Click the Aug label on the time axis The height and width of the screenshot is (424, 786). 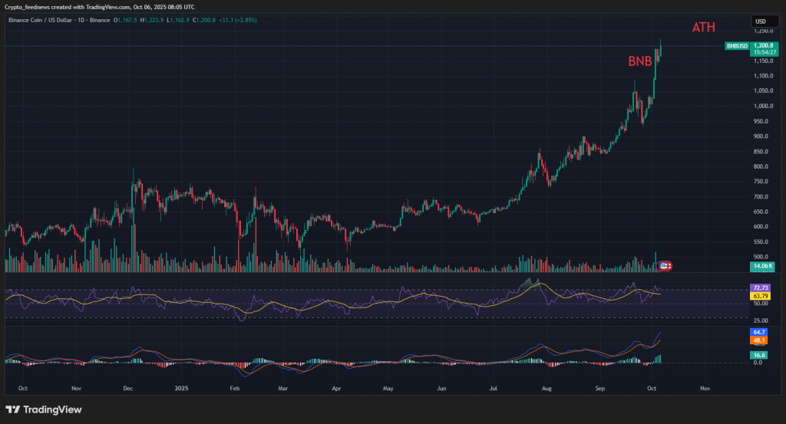[x=546, y=389]
